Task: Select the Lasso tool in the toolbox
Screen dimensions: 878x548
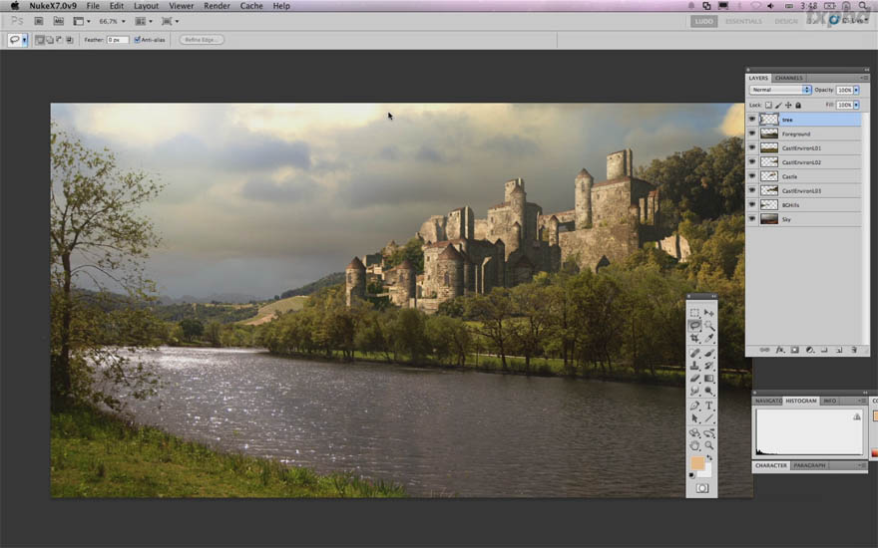Action: (694, 326)
